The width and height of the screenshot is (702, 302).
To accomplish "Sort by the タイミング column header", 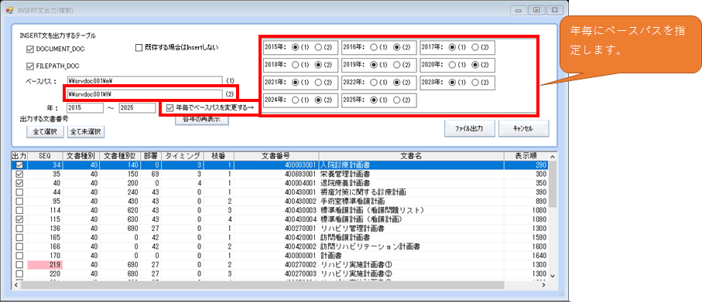I will point(183,156).
